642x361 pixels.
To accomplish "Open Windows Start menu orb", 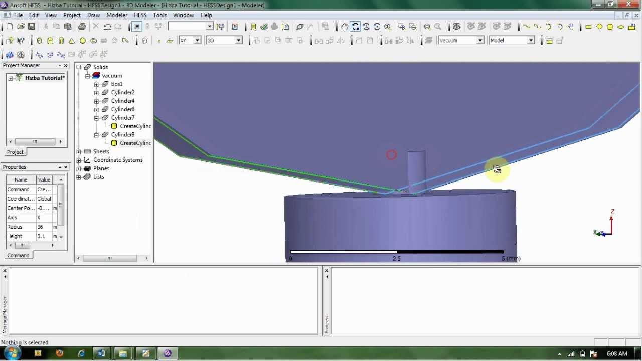I will 12,353.
